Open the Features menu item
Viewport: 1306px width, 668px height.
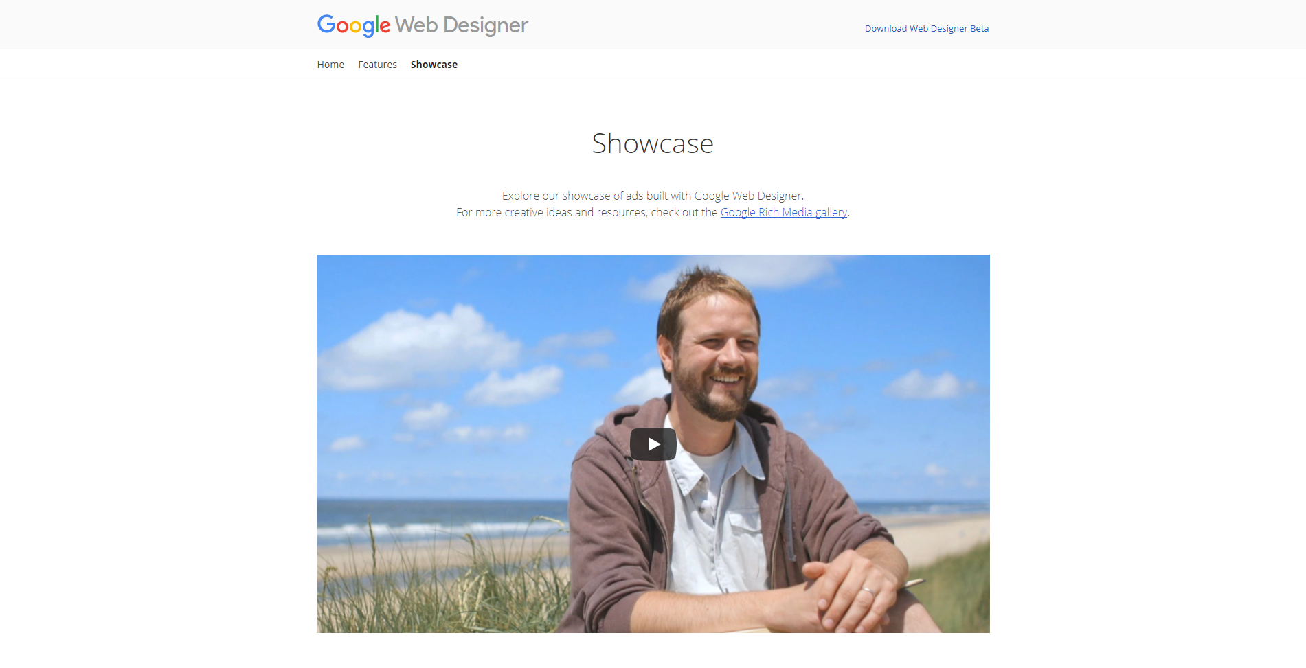(x=377, y=65)
